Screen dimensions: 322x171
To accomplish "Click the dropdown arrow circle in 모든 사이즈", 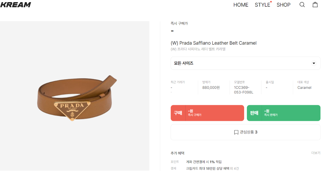I will (314, 63).
